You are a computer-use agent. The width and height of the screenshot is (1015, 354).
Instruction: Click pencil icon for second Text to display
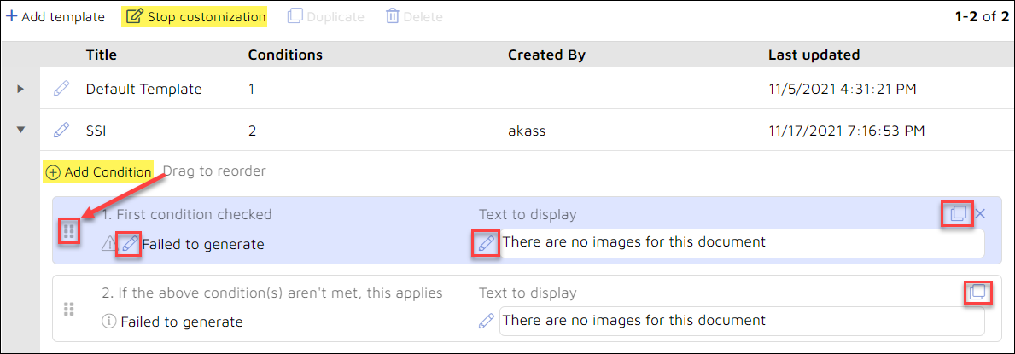click(x=486, y=320)
